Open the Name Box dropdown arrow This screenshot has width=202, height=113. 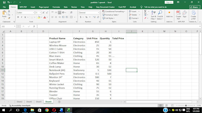click(x=15, y=26)
